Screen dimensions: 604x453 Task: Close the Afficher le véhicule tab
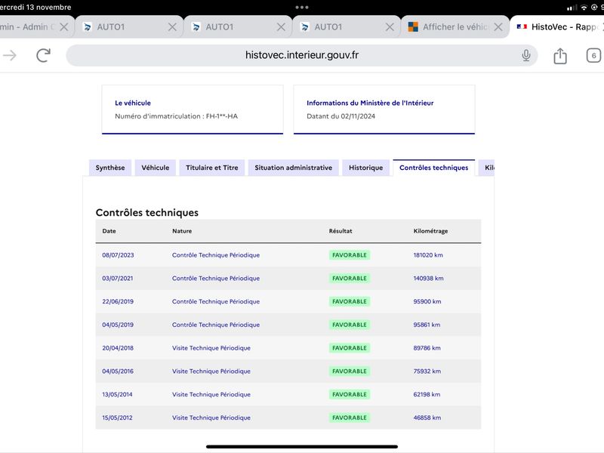[498, 27]
